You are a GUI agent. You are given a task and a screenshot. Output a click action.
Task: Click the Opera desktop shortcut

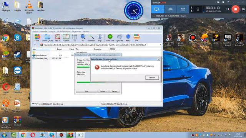click(6, 89)
